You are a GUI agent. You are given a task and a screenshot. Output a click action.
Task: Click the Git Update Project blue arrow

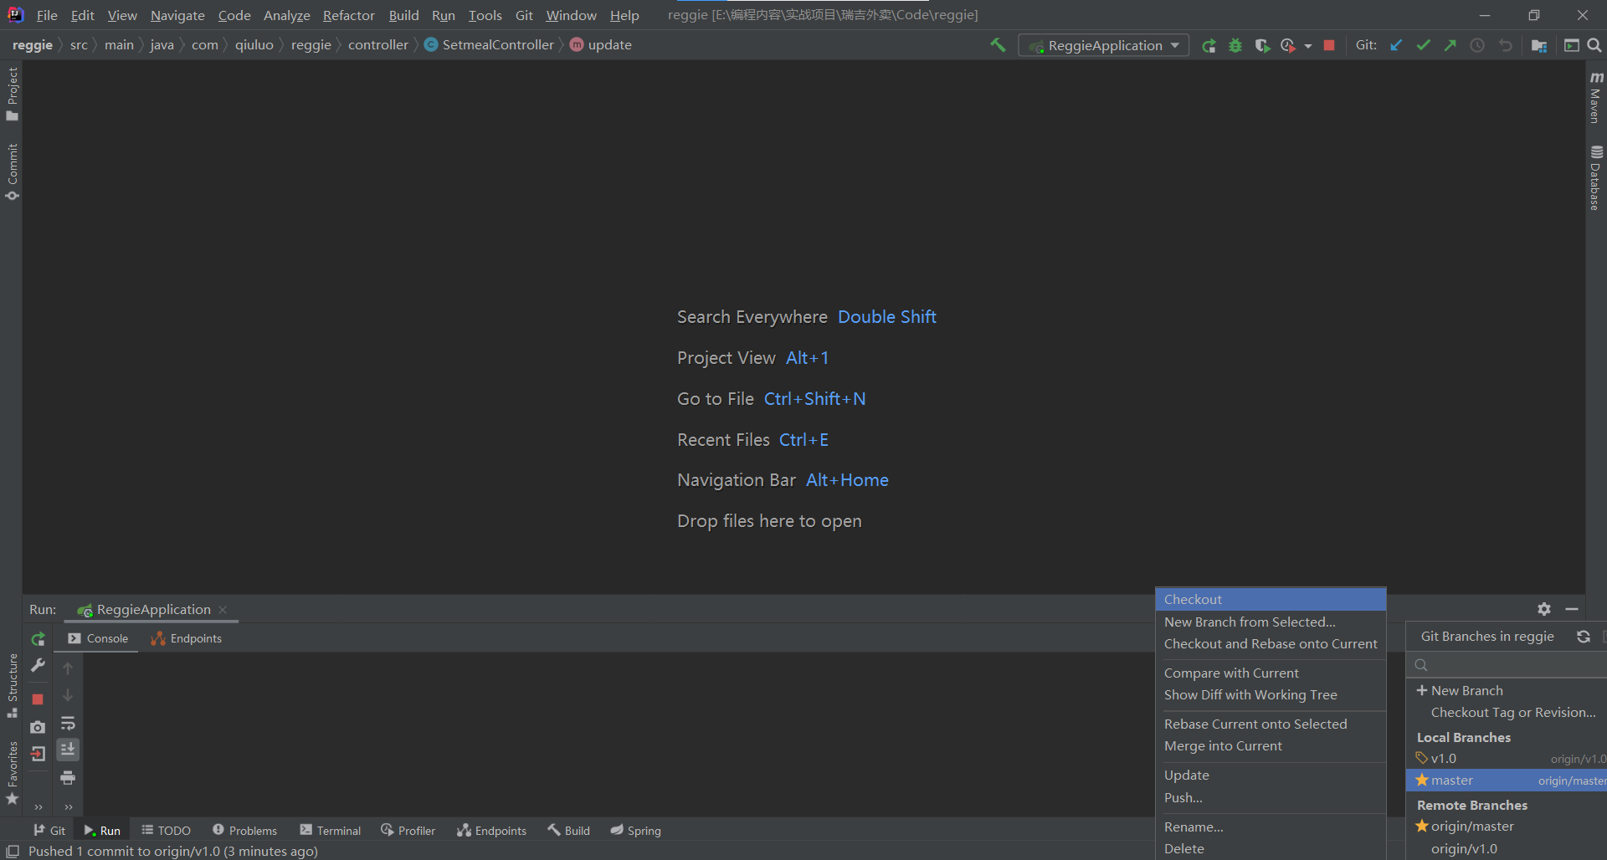(1396, 45)
